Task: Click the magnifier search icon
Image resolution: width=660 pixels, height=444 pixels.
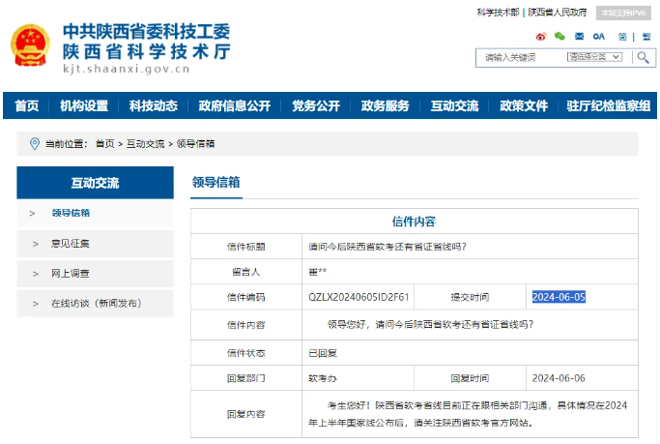Action: (x=643, y=58)
